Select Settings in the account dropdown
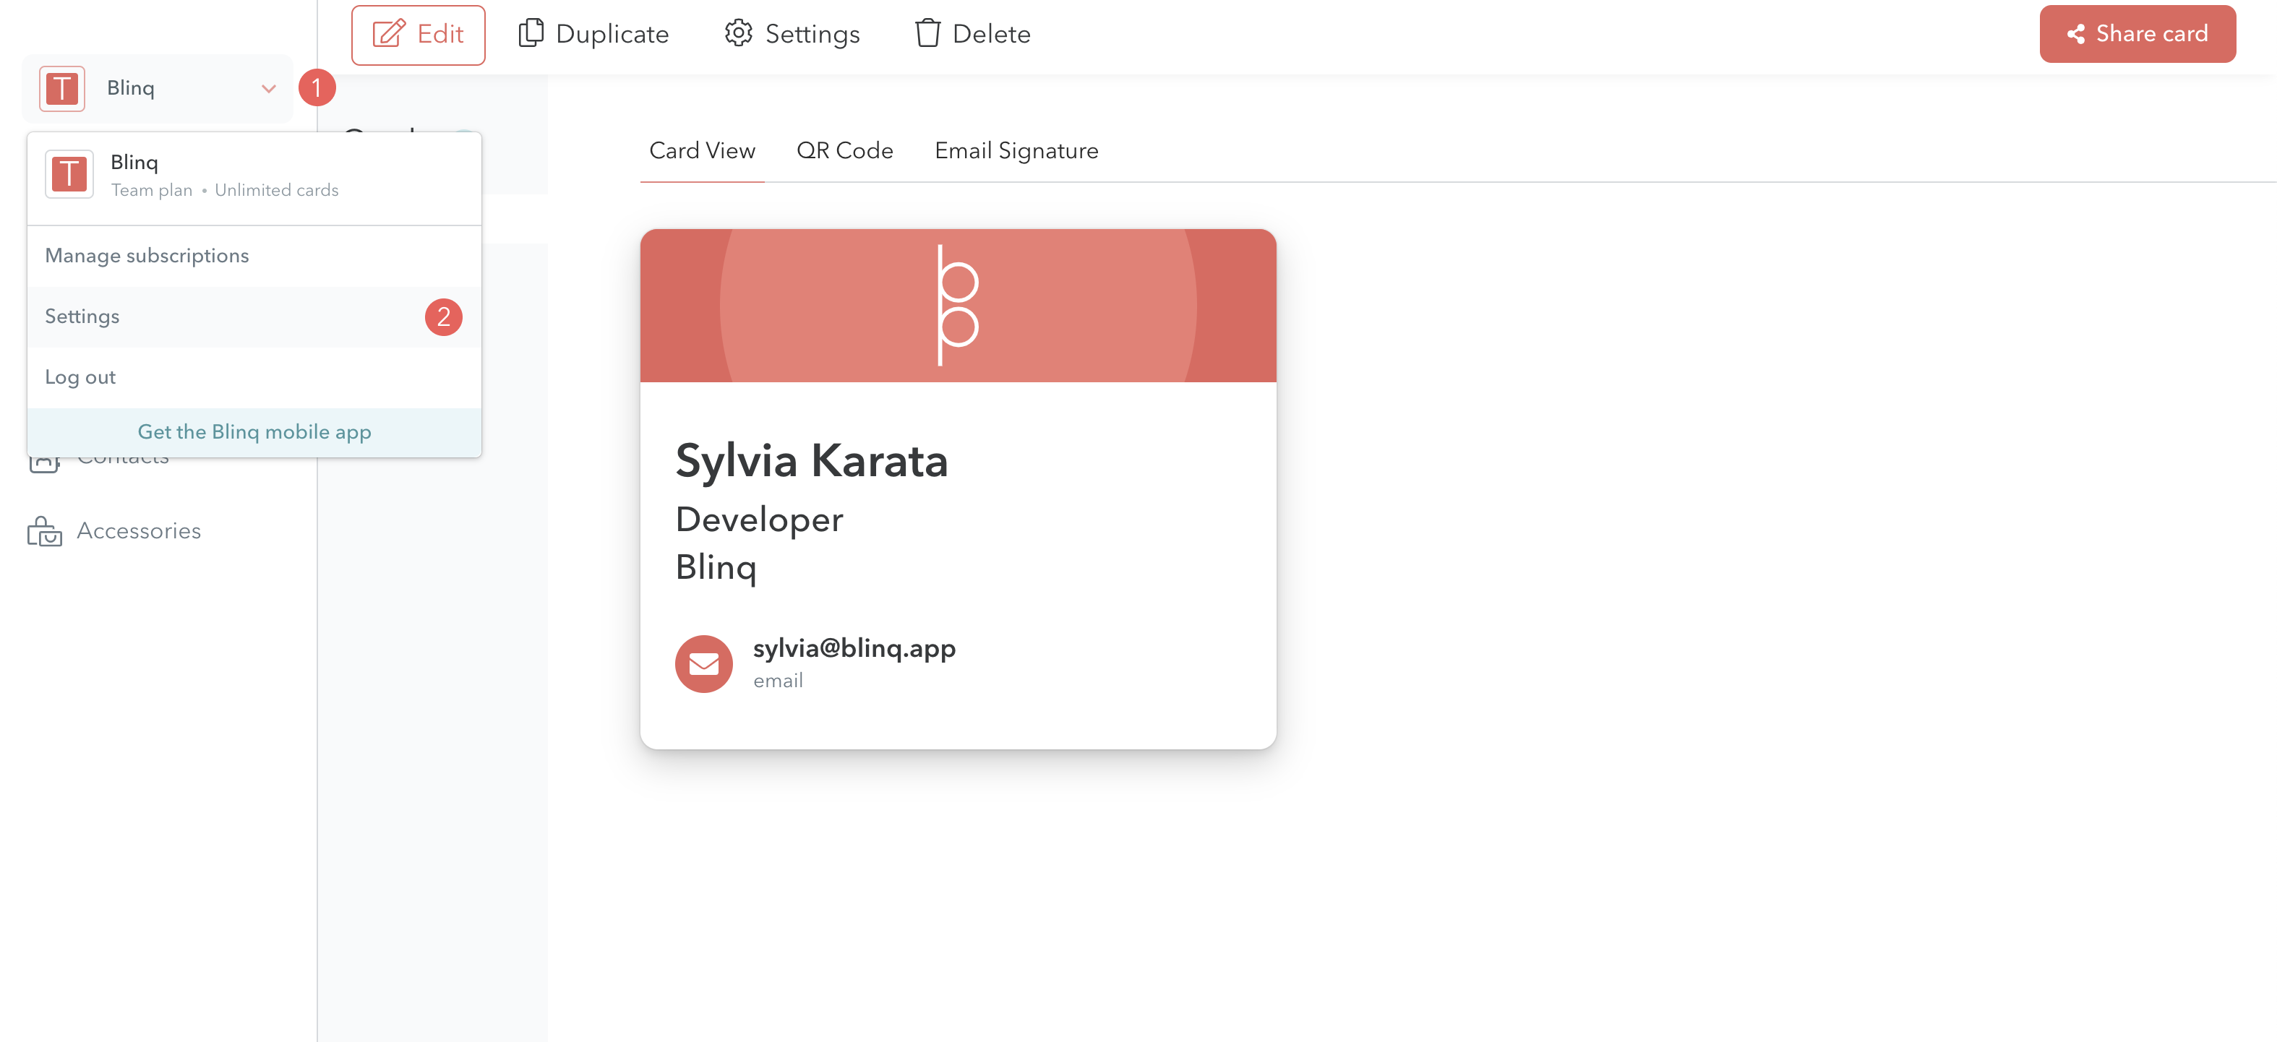This screenshot has width=2277, height=1042. coord(254,317)
